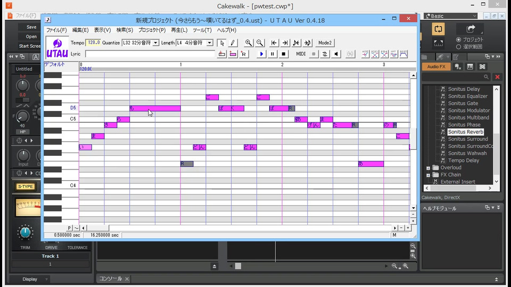Zoom out with the minus magnifier

point(260,43)
